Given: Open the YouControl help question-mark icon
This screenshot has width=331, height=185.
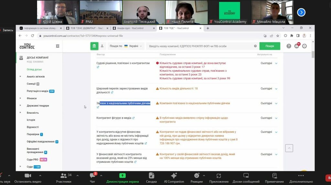Looking at the screenshot, I should click(289, 46).
